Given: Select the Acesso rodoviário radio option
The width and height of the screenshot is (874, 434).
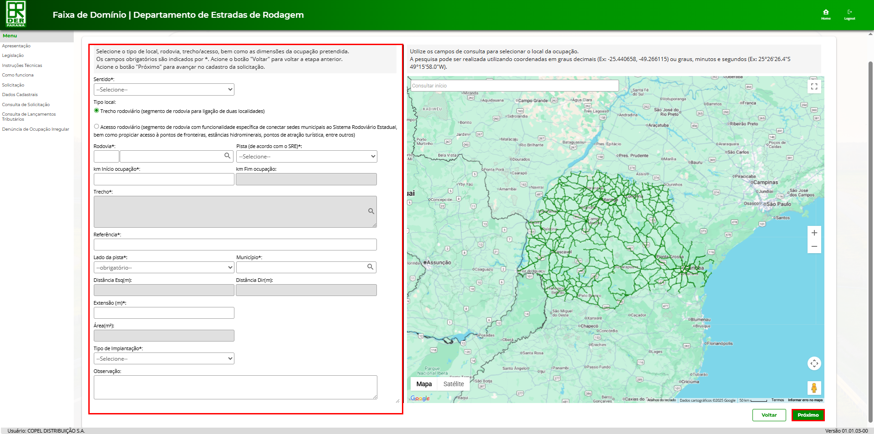Looking at the screenshot, I should pos(97,127).
